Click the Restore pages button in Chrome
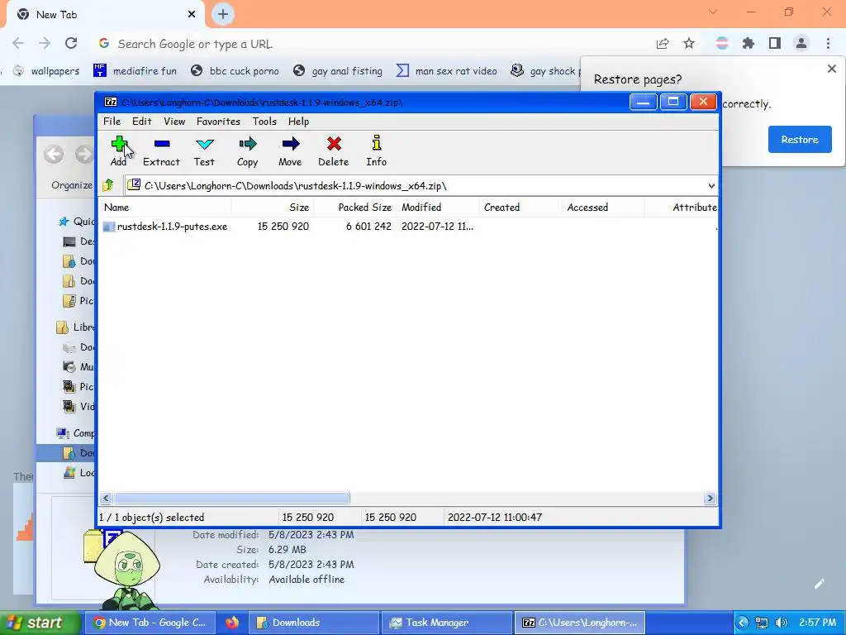This screenshot has height=635, width=846. point(800,139)
